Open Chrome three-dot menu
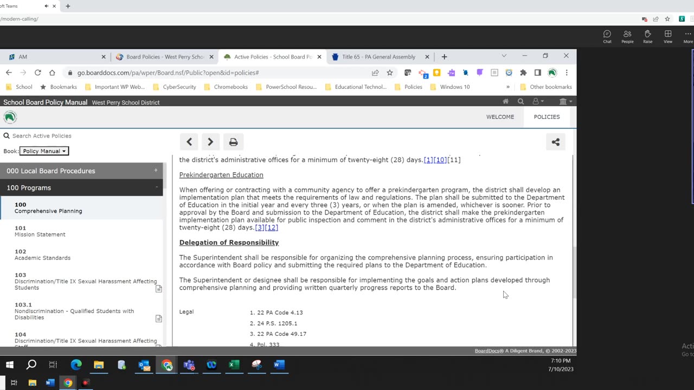Viewport: 694px width, 390px height. tap(567, 73)
